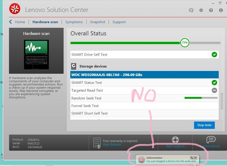This screenshot has height=166, width=227.
Task: Click the product number 3282B1U
Action: pos(33,140)
